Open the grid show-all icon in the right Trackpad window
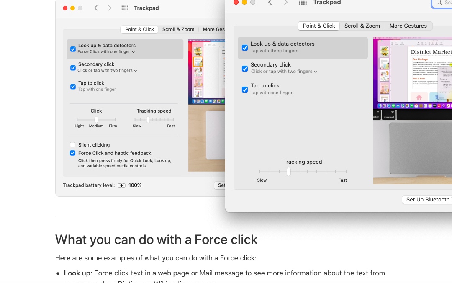This screenshot has width=452, height=283. click(303, 3)
